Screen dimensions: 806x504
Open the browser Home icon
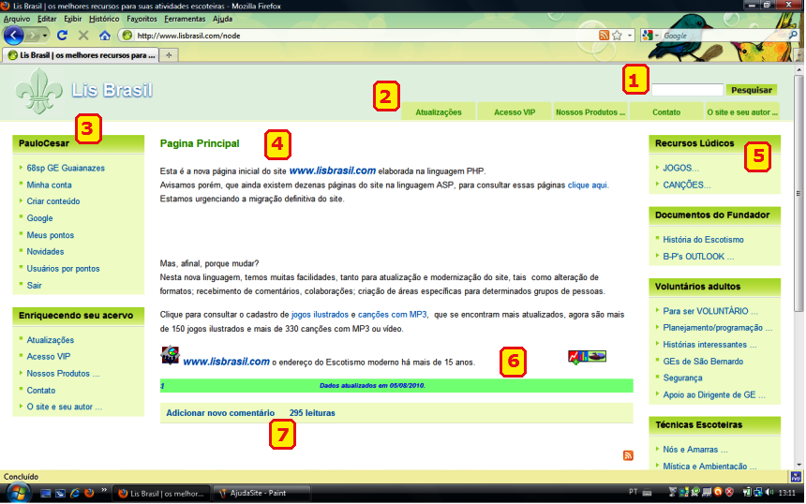coord(105,36)
